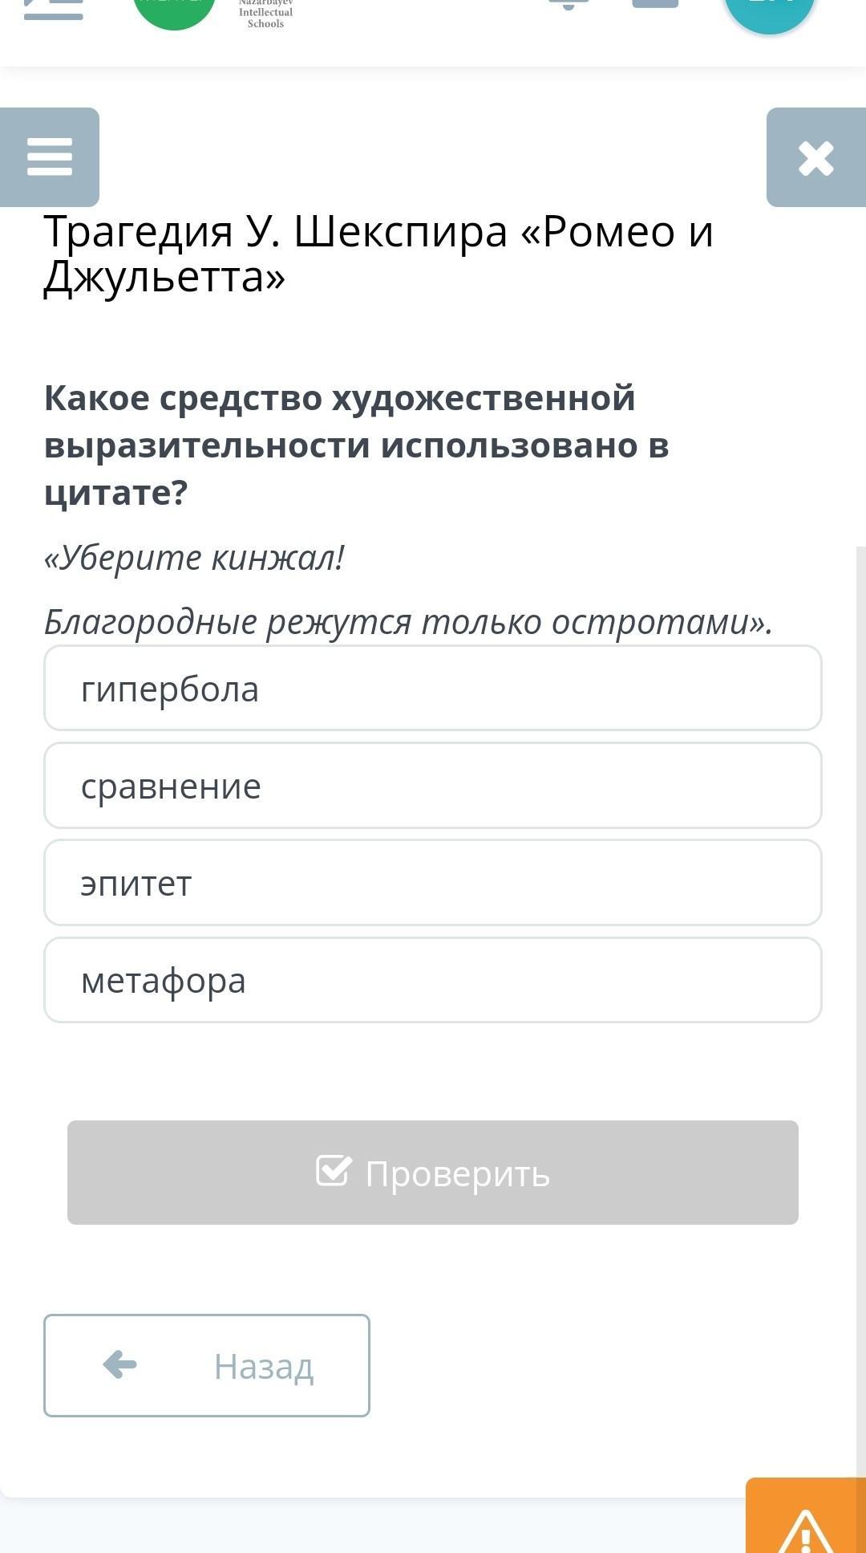Click the Nazarbayev Intellectual Schools logo
This screenshot has width=866, height=1553.
(x=265, y=14)
